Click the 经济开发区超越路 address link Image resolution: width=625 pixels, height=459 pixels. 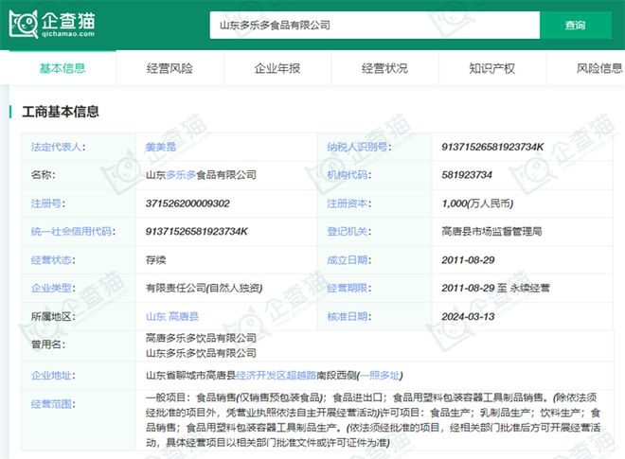[277, 376]
